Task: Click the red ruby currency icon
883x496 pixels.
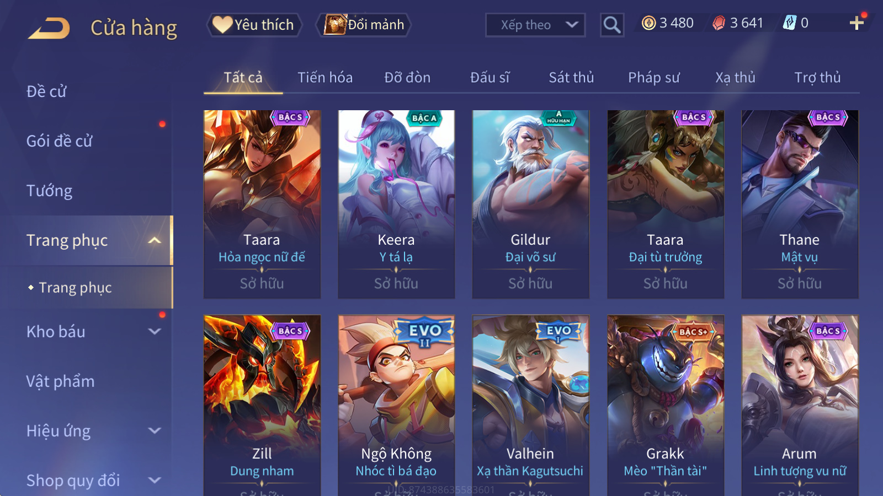Action: tap(719, 23)
